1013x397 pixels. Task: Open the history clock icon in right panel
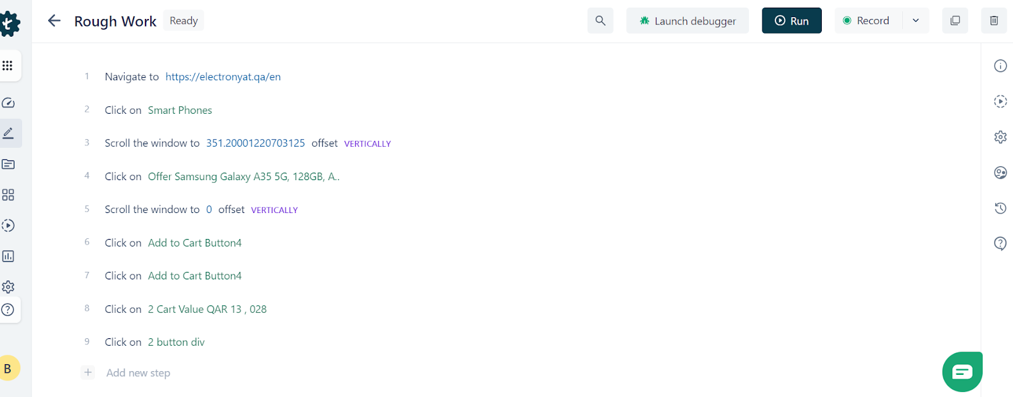click(1000, 208)
